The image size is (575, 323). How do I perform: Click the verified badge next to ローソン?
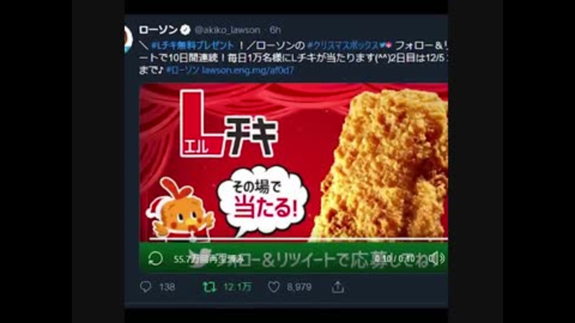tap(186, 30)
